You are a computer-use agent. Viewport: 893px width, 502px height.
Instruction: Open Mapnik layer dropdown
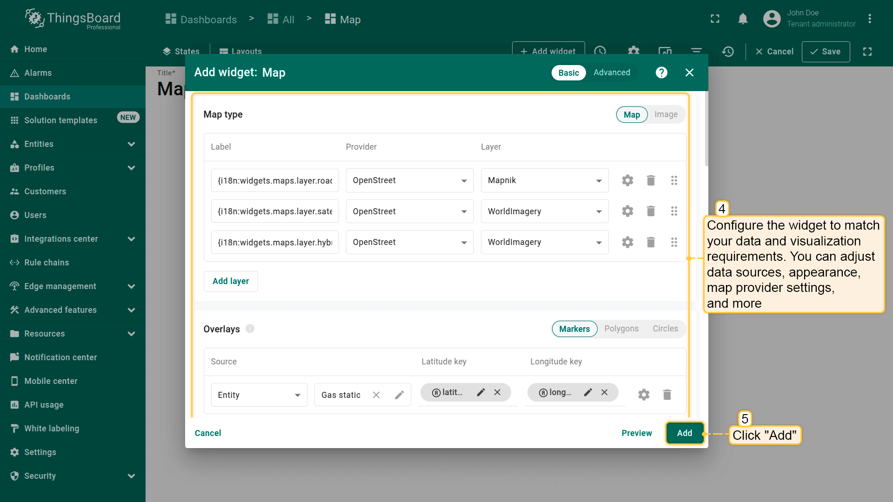(x=544, y=180)
